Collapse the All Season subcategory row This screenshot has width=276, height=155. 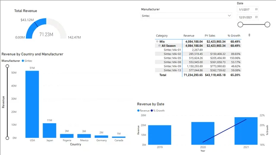coord(159,46)
